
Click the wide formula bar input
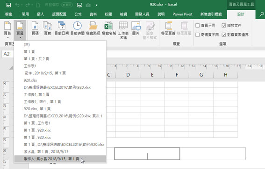[x=186, y=54]
